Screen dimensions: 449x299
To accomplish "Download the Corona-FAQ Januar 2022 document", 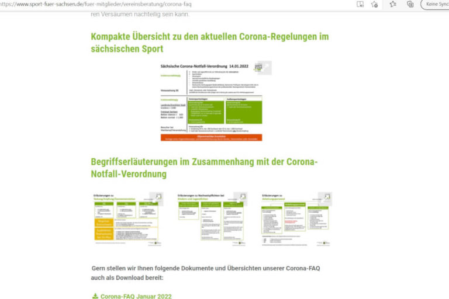I will 136,296.
